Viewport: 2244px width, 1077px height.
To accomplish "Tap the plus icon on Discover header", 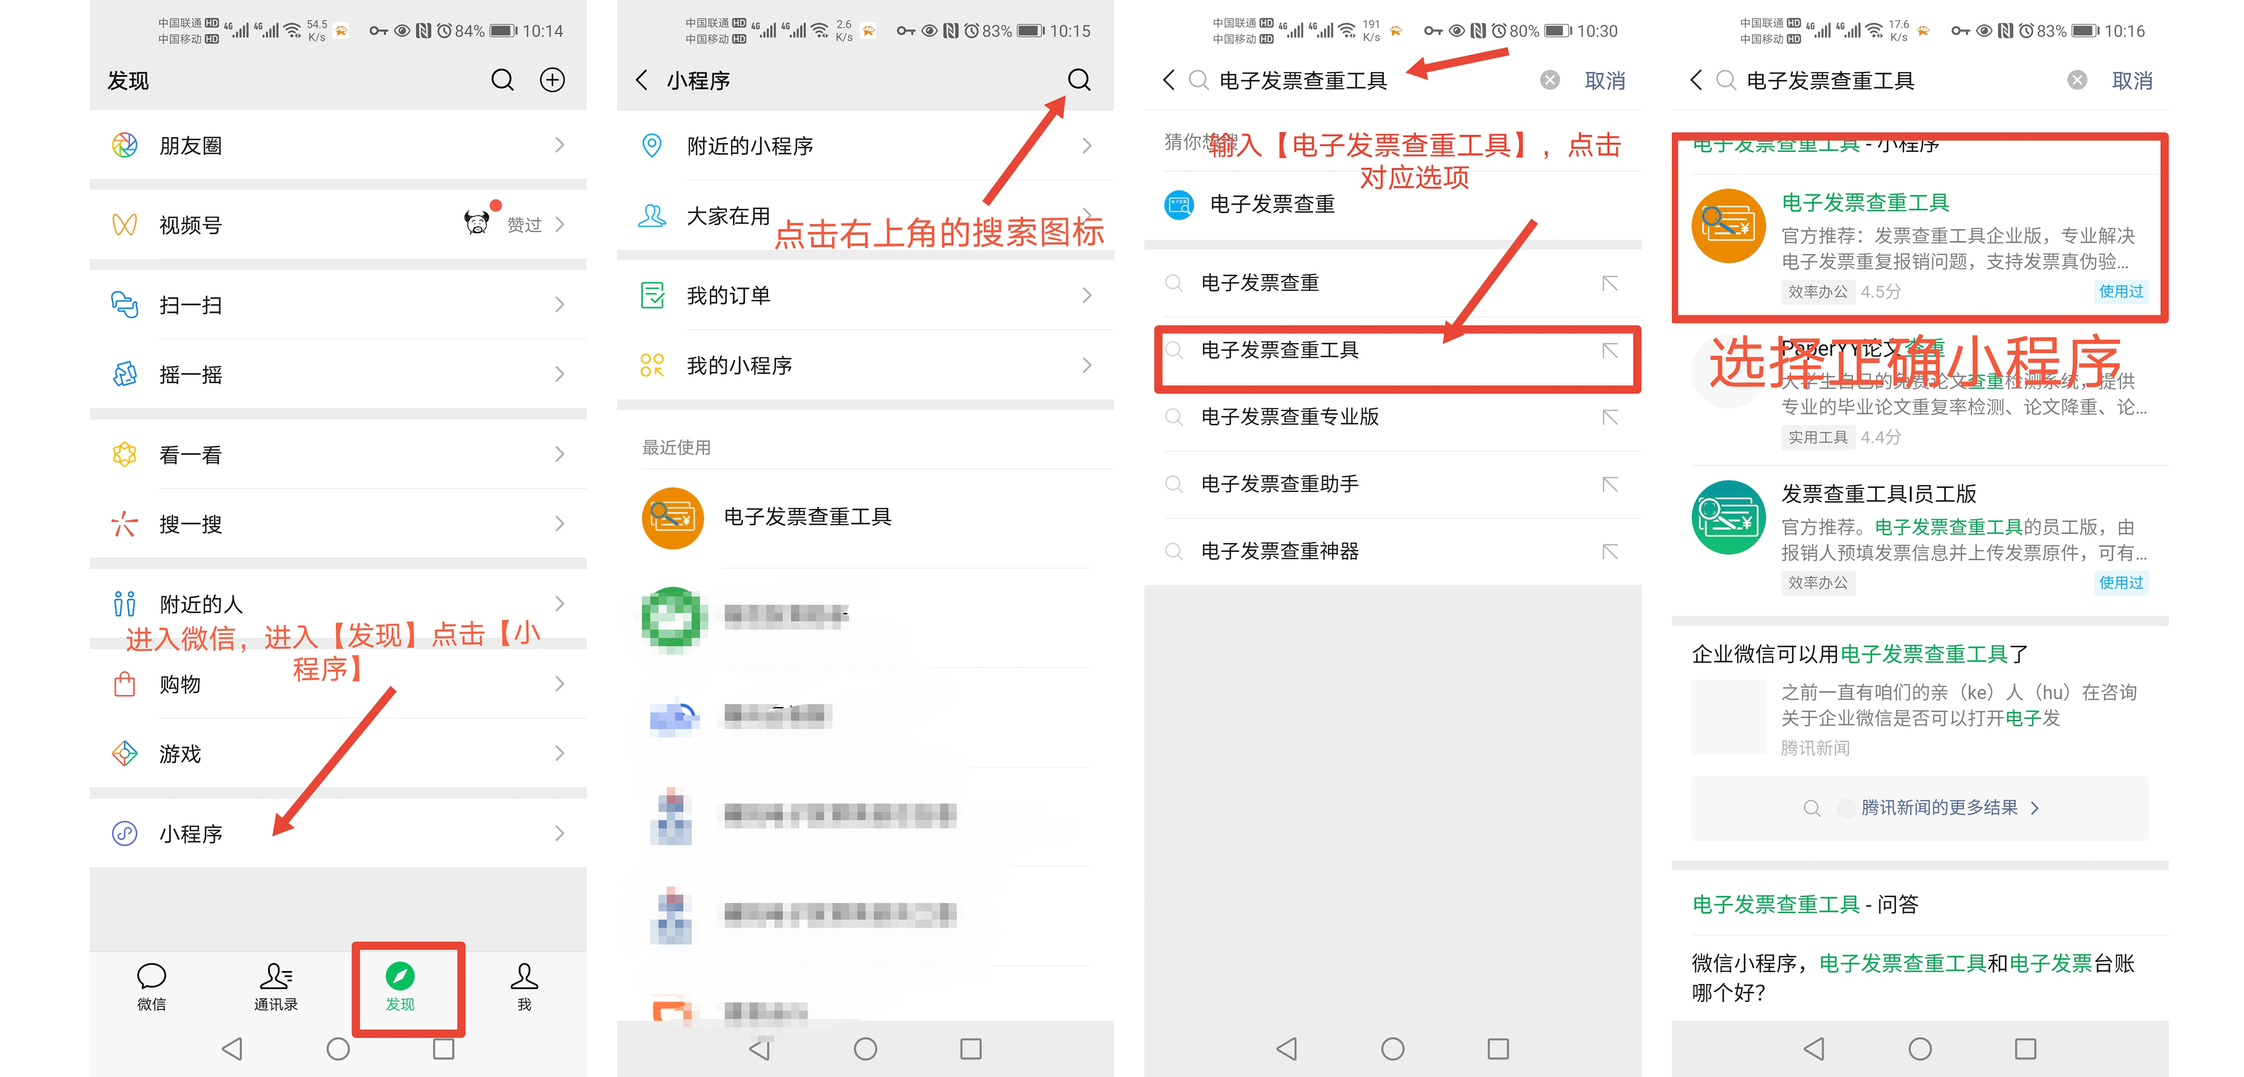I will pyautogui.click(x=552, y=80).
